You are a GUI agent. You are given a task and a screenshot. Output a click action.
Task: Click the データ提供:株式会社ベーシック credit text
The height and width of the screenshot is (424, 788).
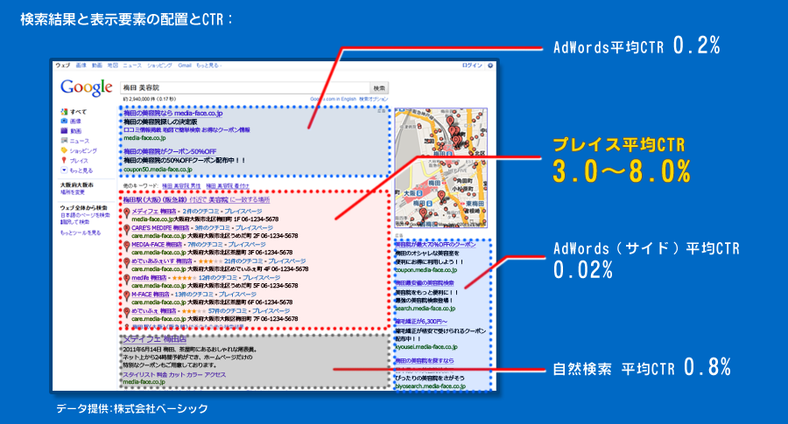click(132, 408)
